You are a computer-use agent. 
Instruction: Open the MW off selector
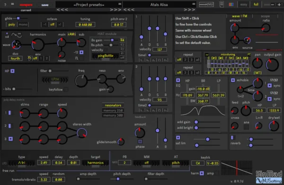coord(147,163)
